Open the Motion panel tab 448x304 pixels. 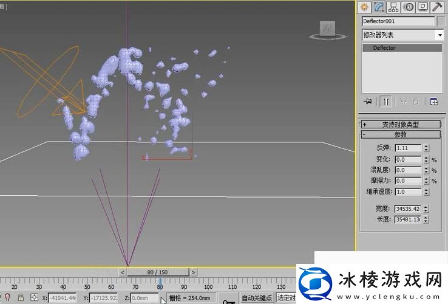click(x=409, y=7)
